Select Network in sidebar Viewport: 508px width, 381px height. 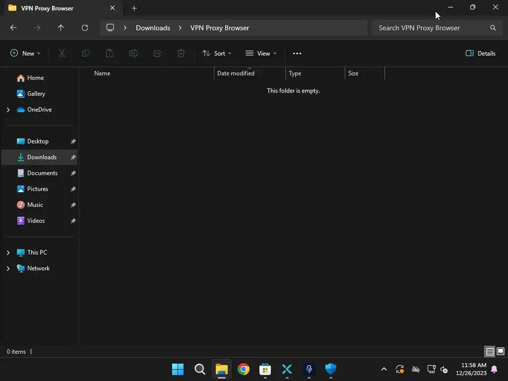(x=38, y=268)
